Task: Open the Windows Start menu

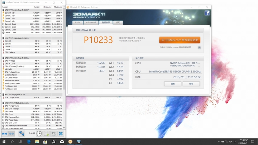Action: (x=4, y=141)
